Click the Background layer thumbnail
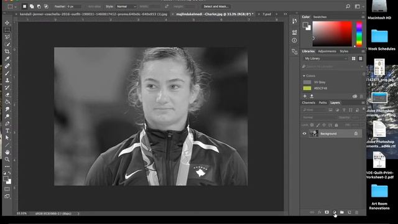The image size is (398, 224). click(x=314, y=133)
